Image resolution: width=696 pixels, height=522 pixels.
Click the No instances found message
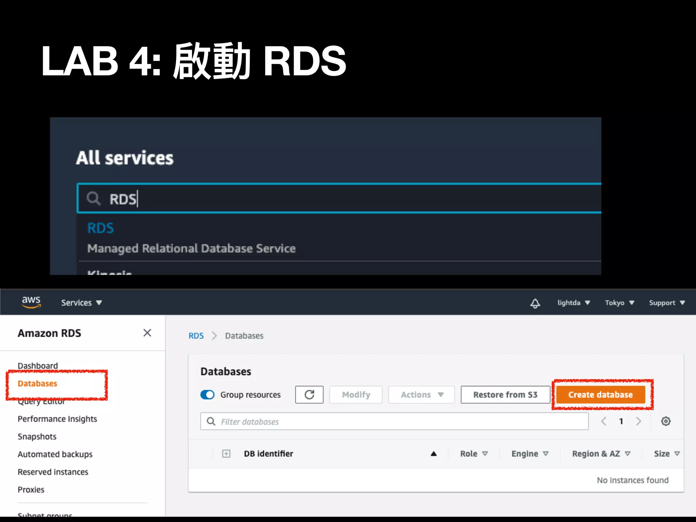click(633, 480)
